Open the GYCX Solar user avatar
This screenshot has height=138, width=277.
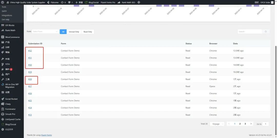pyautogui.click(x=272, y=3)
